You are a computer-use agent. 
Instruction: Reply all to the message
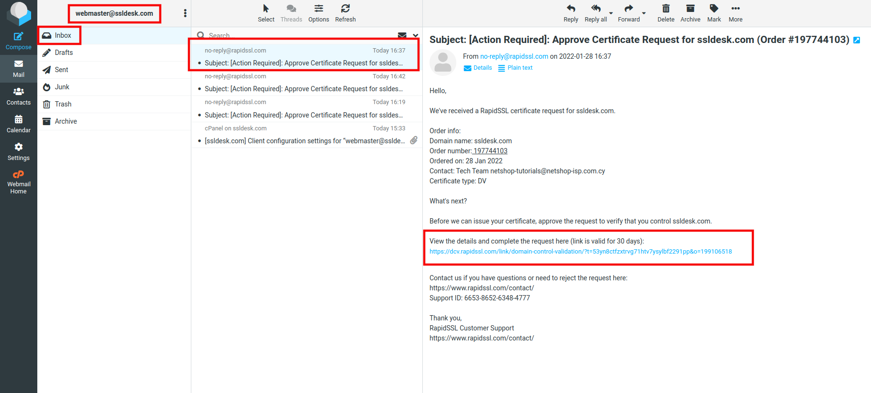click(595, 13)
